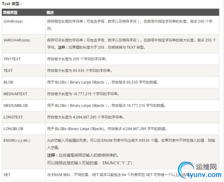Image resolution: width=224 pixels, height=182 pixels.
Task: Select the MEDIUMTEXT row label
Action: [x=15, y=94]
